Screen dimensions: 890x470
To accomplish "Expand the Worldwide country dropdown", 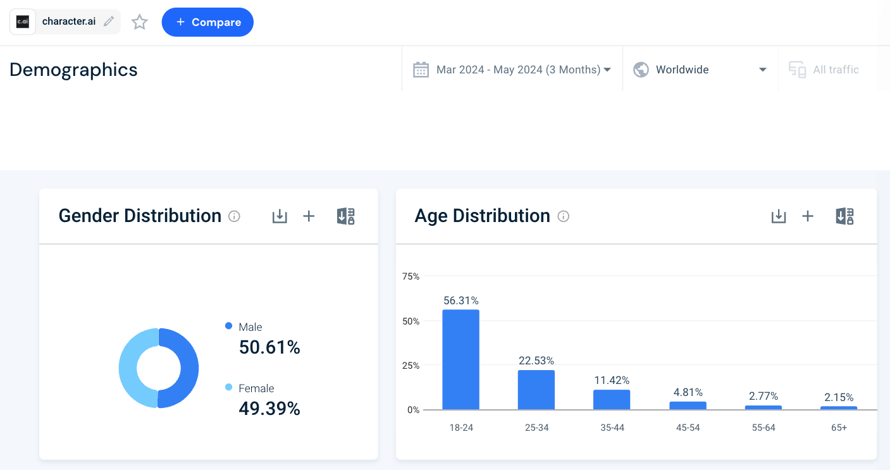I will (700, 70).
